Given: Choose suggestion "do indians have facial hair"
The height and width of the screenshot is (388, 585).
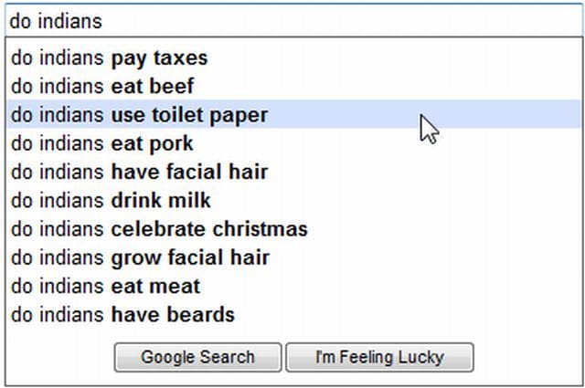Looking at the screenshot, I should coord(139,172).
